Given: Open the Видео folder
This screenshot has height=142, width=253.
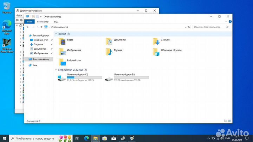Looking at the screenshot, I should pos(66,41).
